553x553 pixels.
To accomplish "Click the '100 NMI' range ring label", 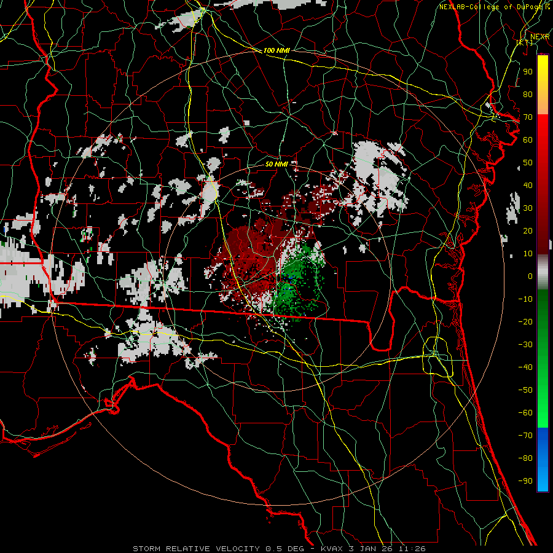I will tap(276, 50).
